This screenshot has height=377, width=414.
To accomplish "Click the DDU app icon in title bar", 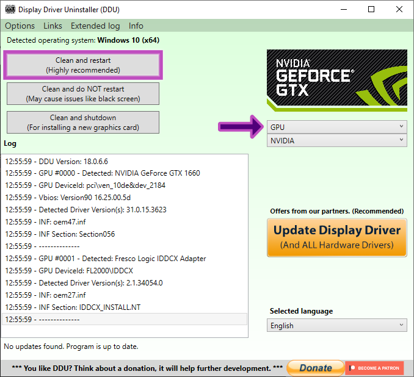I will [10, 9].
